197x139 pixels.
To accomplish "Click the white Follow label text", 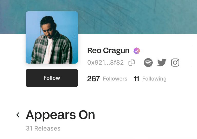I will pyautogui.click(x=52, y=78).
